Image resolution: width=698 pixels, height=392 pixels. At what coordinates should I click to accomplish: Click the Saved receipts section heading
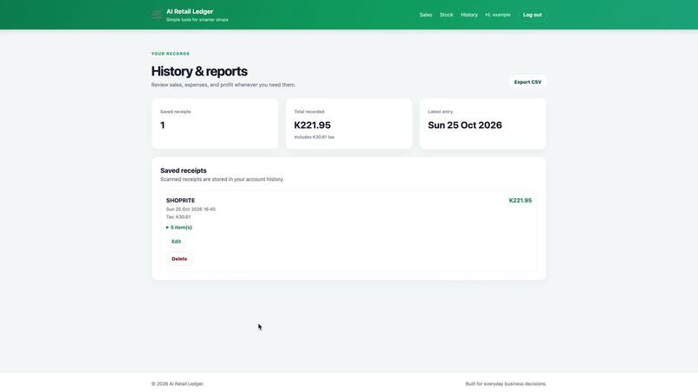click(x=184, y=170)
